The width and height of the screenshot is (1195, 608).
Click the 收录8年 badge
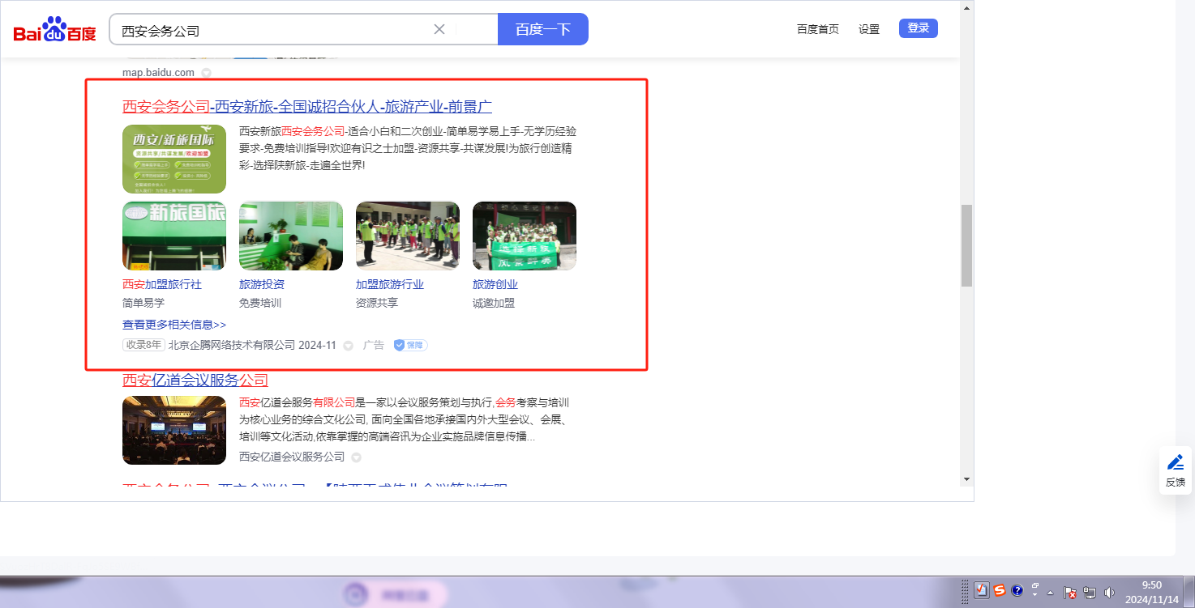[143, 345]
